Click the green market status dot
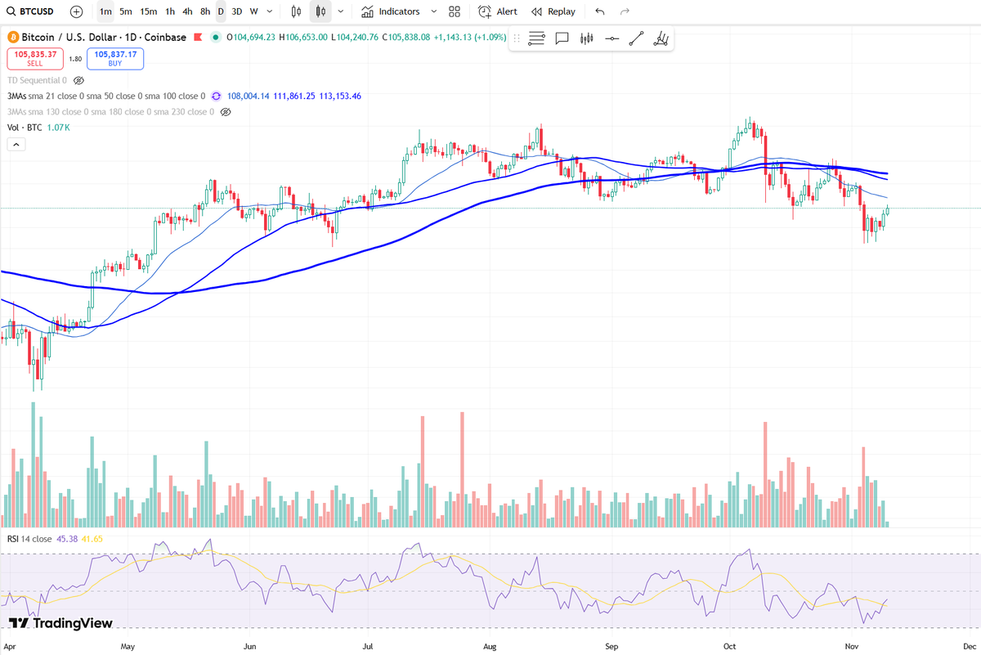981x655 pixels. [x=215, y=37]
